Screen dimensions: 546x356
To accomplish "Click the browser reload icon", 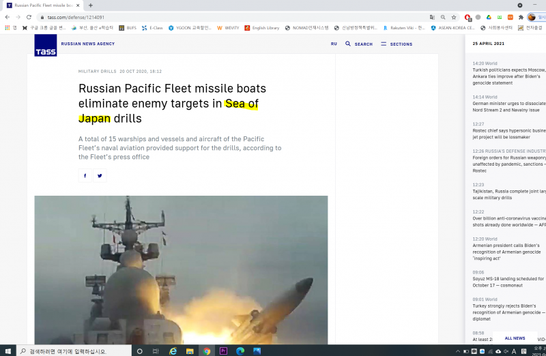I will pyautogui.click(x=29, y=17).
